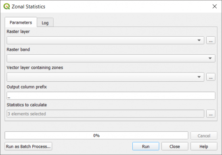Click the '3 elements selected' statistics field
The width and height of the screenshot is (222, 155).
point(105,114)
